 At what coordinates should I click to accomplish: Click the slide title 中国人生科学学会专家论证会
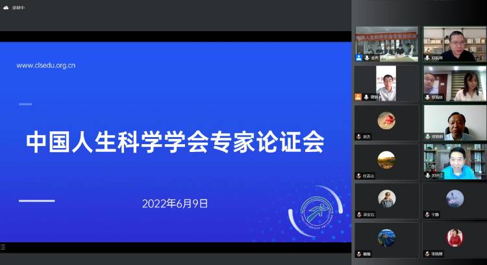[x=175, y=142]
